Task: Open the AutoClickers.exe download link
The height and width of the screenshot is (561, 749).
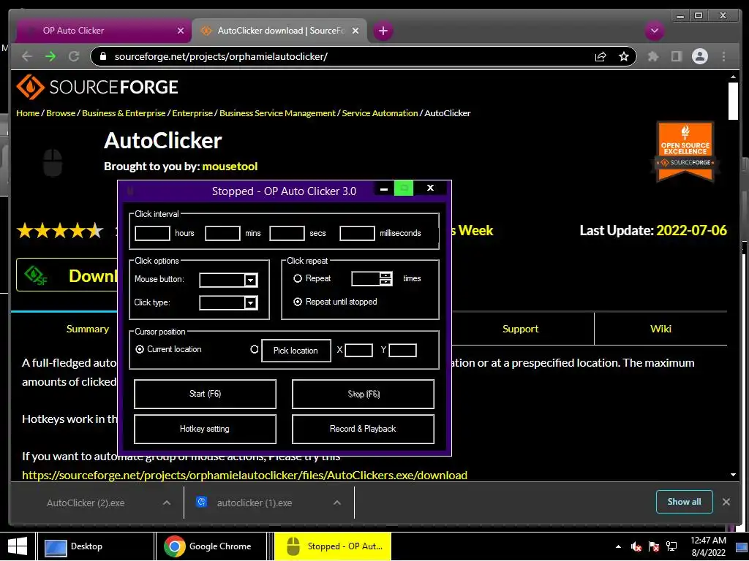Action: pos(244,476)
